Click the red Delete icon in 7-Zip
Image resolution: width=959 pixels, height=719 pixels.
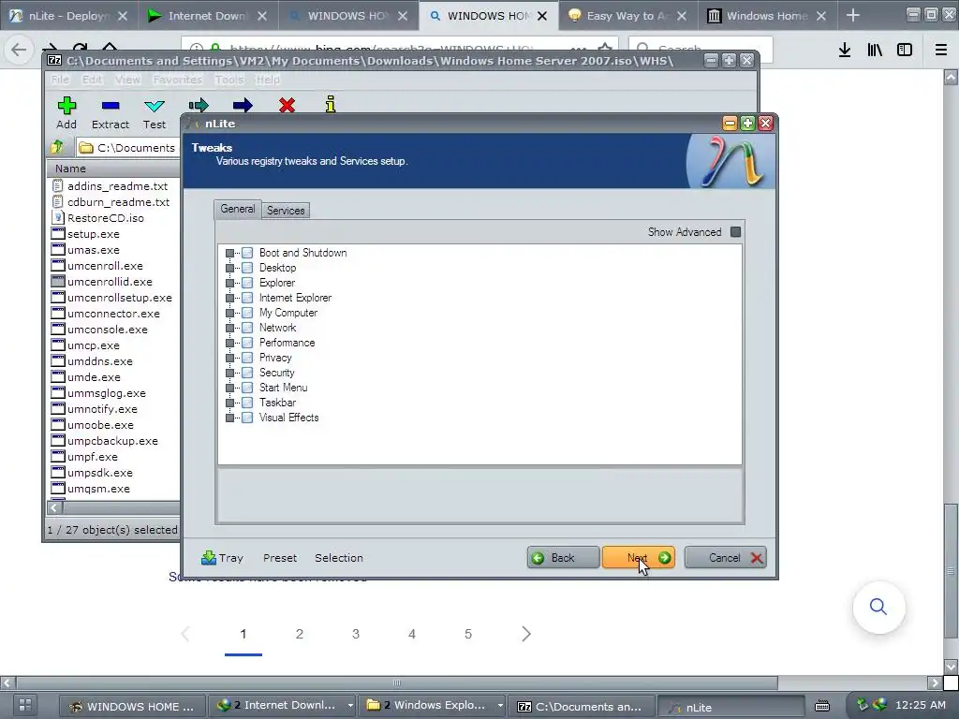point(287,105)
